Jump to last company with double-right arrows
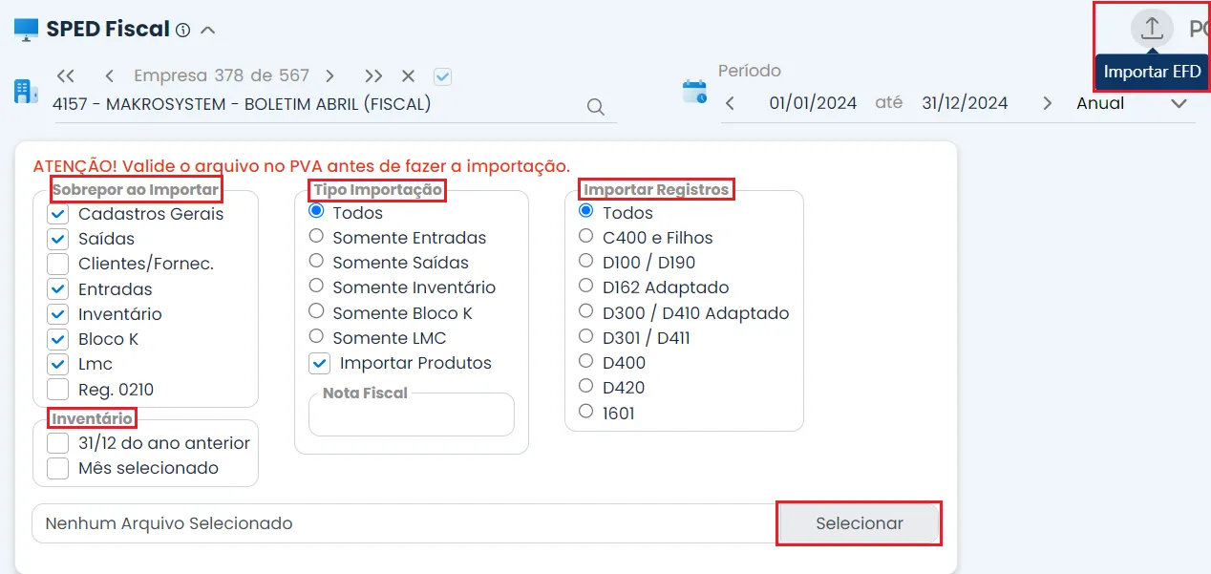Viewport: 1211px width, 574px height. [x=373, y=75]
